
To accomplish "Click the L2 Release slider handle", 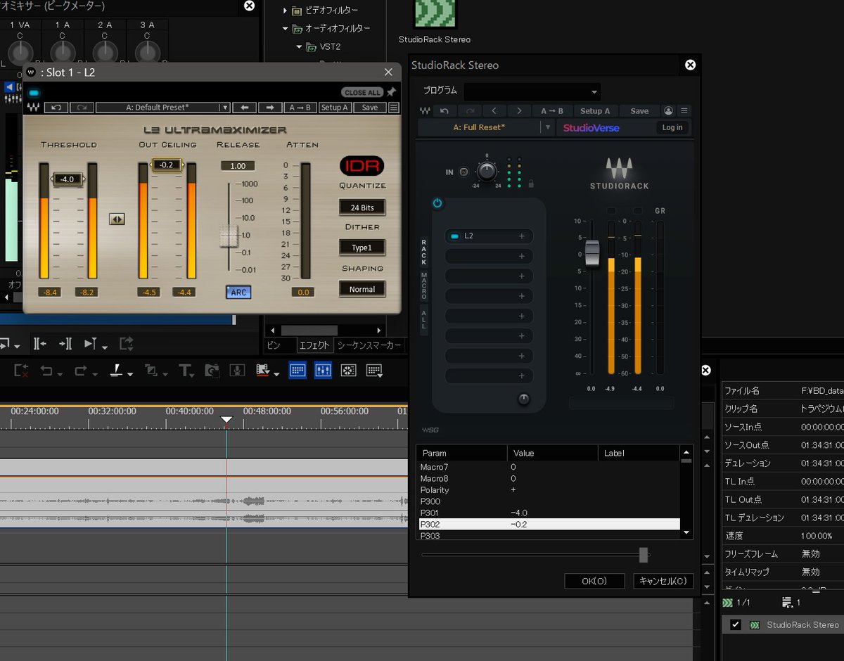I will click(x=229, y=236).
